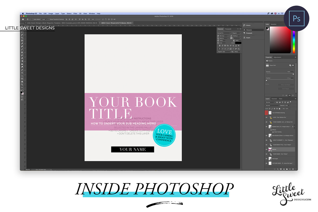Select the Eraser tool
Image resolution: width=318 pixels, height=212 pixels.
coord(22,58)
